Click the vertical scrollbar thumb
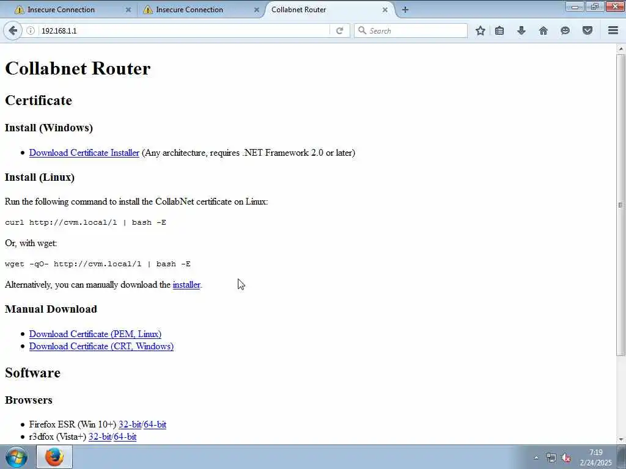Image resolution: width=626 pixels, height=469 pixels. click(x=621, y=205)
